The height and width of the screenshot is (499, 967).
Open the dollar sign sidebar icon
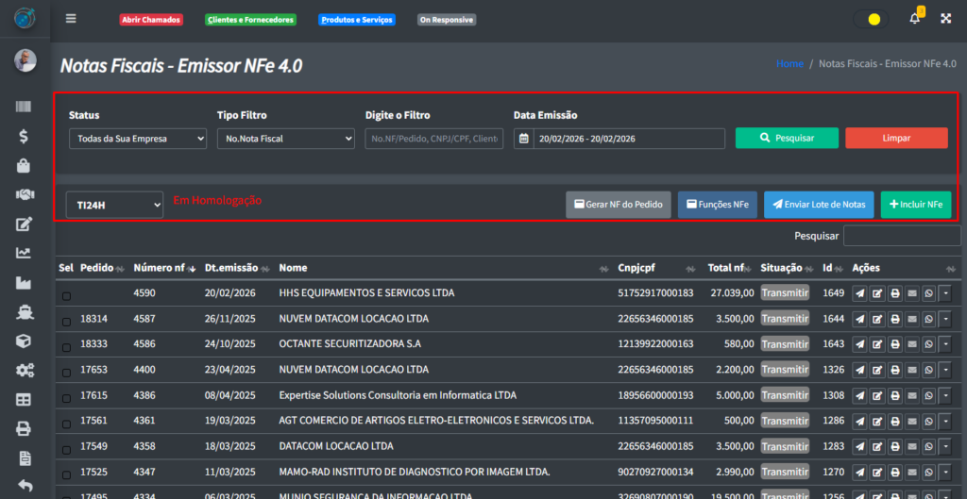pos(25,136)
